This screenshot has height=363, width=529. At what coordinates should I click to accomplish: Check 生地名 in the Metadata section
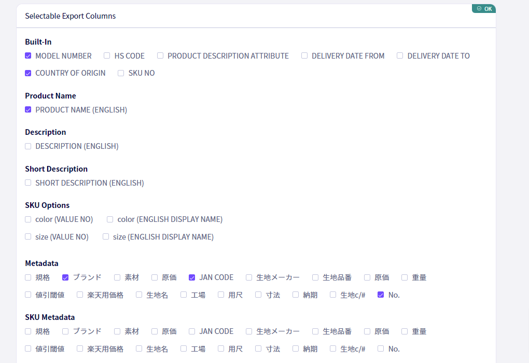(139, 295)
